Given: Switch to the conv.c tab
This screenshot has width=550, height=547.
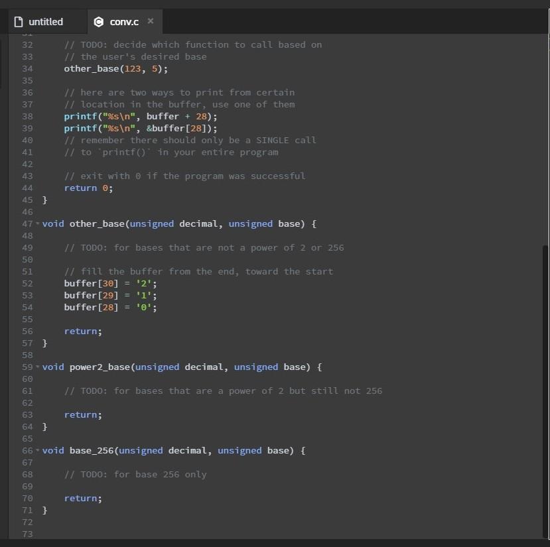Looking at the screenshot, I should 125,22.
